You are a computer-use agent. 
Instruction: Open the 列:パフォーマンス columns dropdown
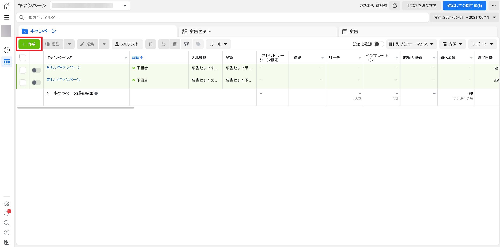point(411,44)
